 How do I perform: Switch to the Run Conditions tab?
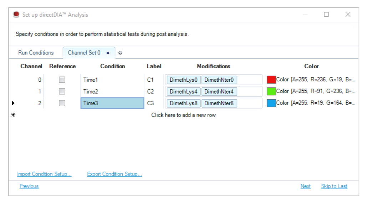(x=36, y=53)
